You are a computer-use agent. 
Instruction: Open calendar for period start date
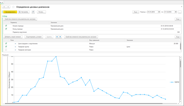point(159,12)
